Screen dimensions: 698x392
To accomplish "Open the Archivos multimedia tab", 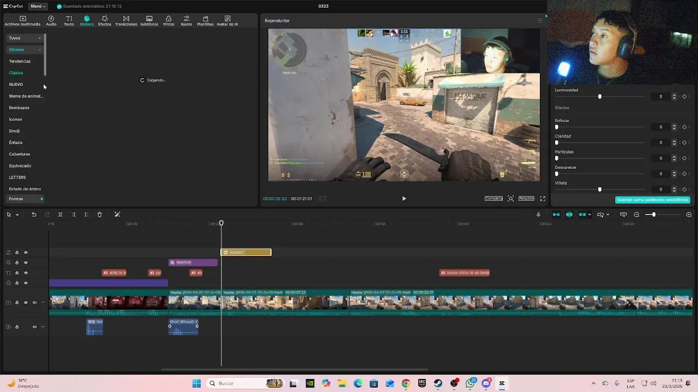I will (22, 21).
